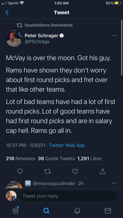Image resolution: width=123 pixels, height=218 pixels.
Task: Open the Notifications bell icon
Action: 77,211
